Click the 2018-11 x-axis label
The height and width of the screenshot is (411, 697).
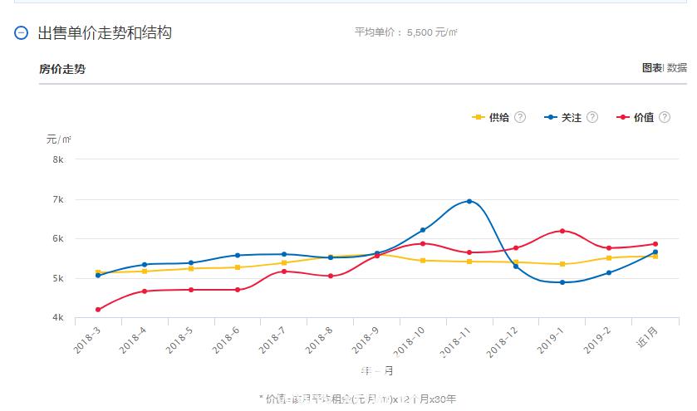456,340
